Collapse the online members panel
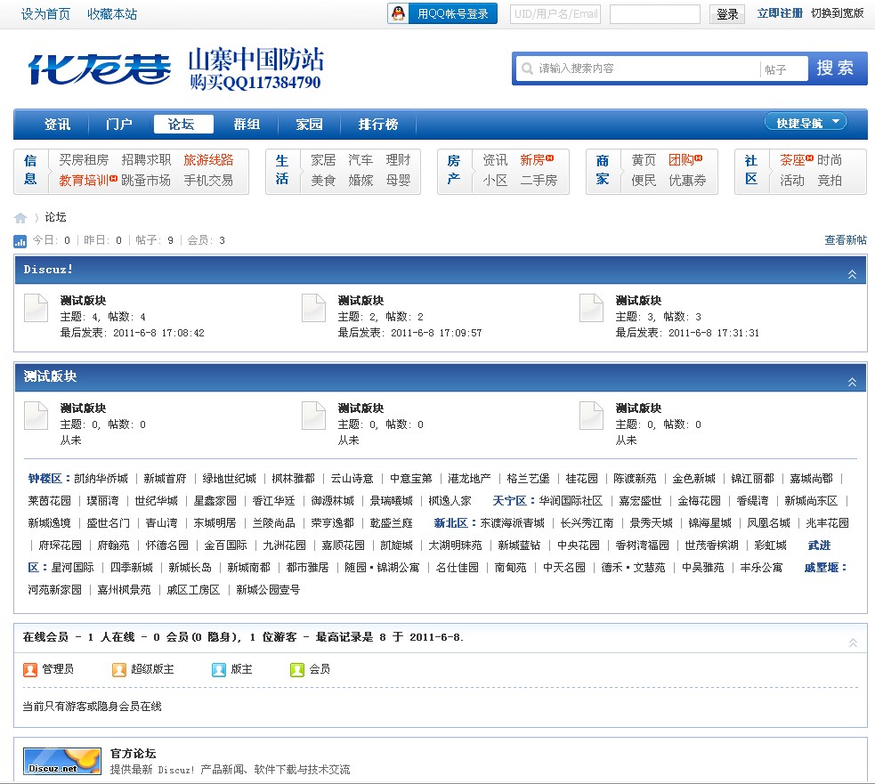 click(853, 643)
